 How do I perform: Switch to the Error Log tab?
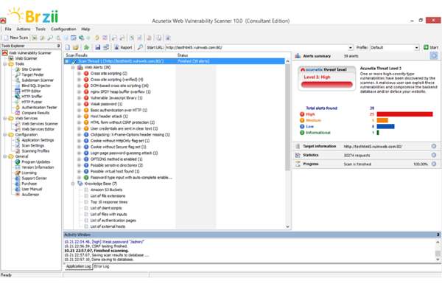[102, 266]
